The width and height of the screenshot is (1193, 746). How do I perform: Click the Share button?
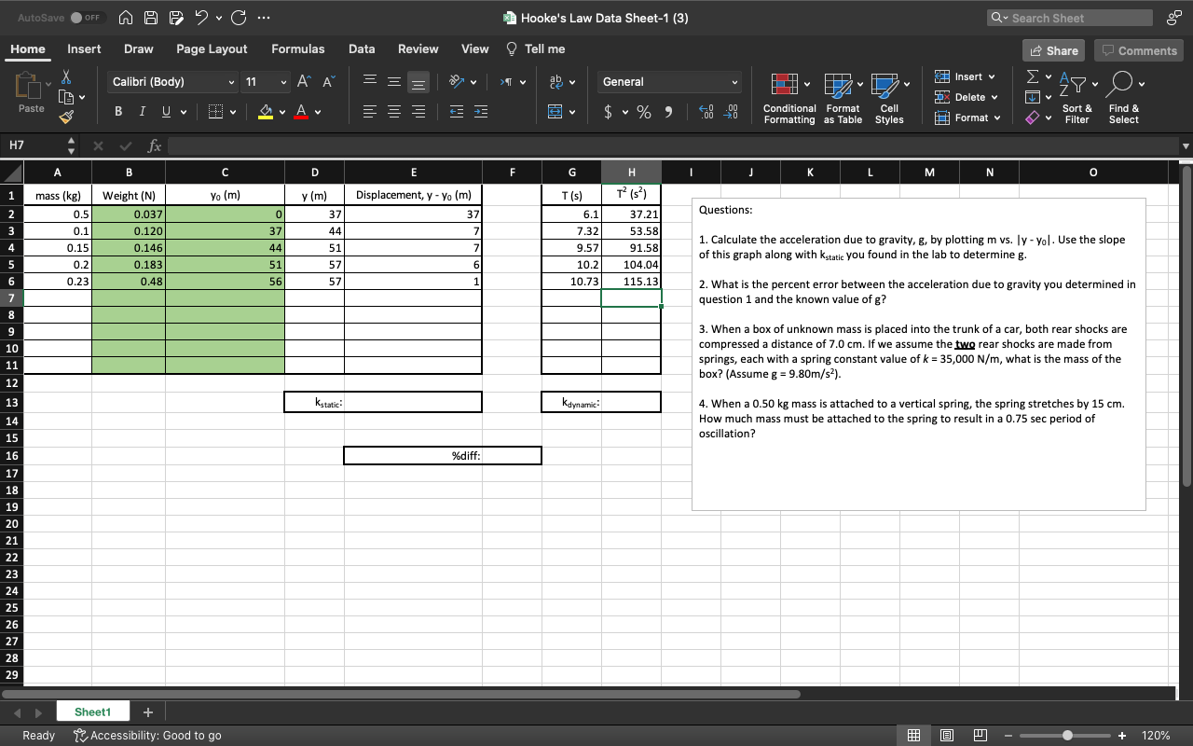click(x=1053, y=50)
